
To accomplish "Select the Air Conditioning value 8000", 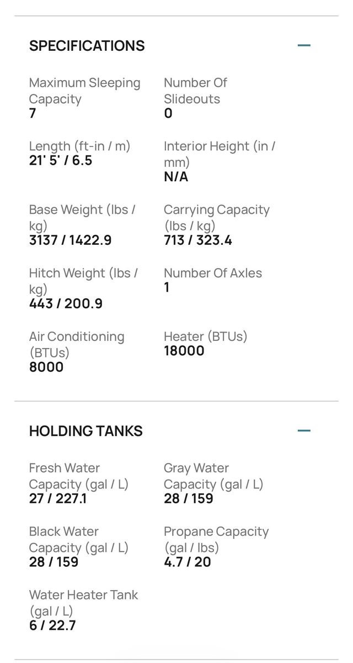I will click(46, 367).
